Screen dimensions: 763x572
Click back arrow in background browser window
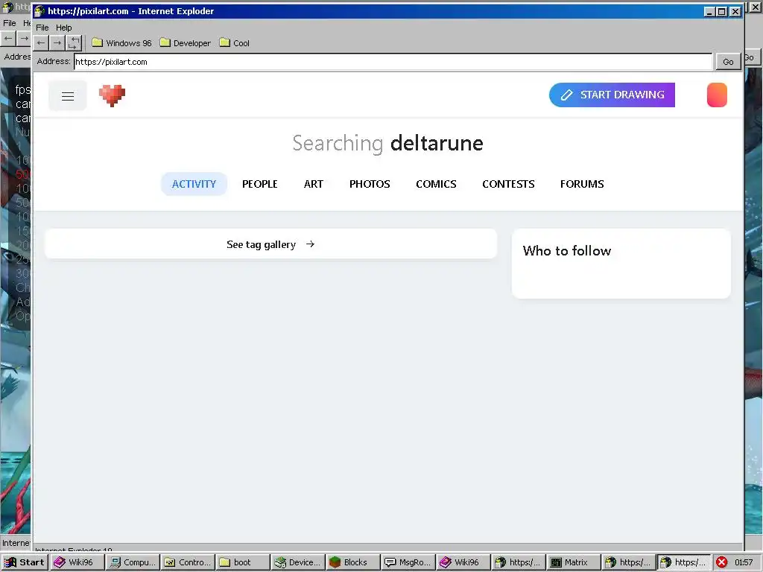(8, 38)
